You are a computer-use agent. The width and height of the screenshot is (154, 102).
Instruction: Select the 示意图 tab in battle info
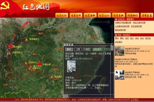click(87, 49)
